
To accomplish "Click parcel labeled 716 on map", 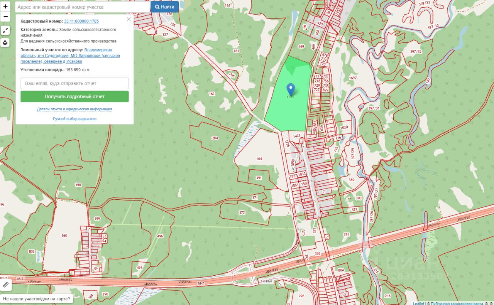I will tap(338, 138).
